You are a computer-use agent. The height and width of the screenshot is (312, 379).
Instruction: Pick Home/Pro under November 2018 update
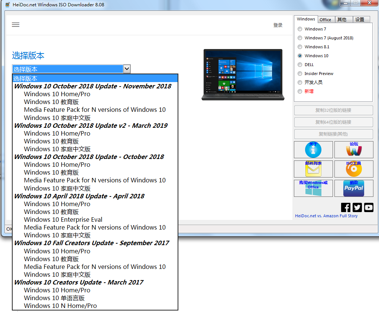(x=95, y=94)
